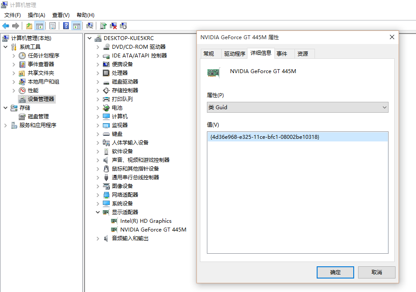Viewport: 416px width, 292px height.
Task: Click 电池 category icon
Action: pyautogui.click(x=106, y=108)
